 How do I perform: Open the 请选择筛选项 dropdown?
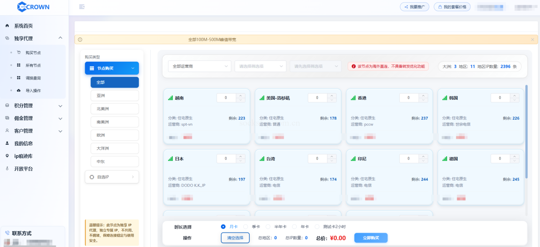tap(261, 66)
